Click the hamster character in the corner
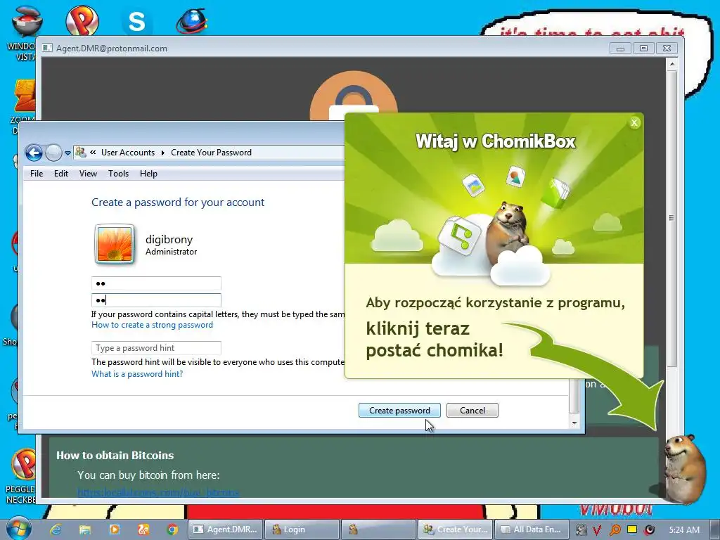This screenshot has height=540, width=720. (685, 468)
